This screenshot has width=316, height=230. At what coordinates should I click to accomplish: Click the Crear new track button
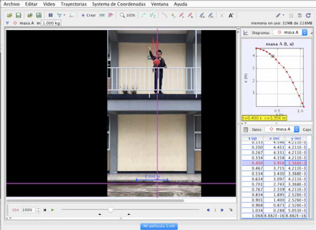89,16
